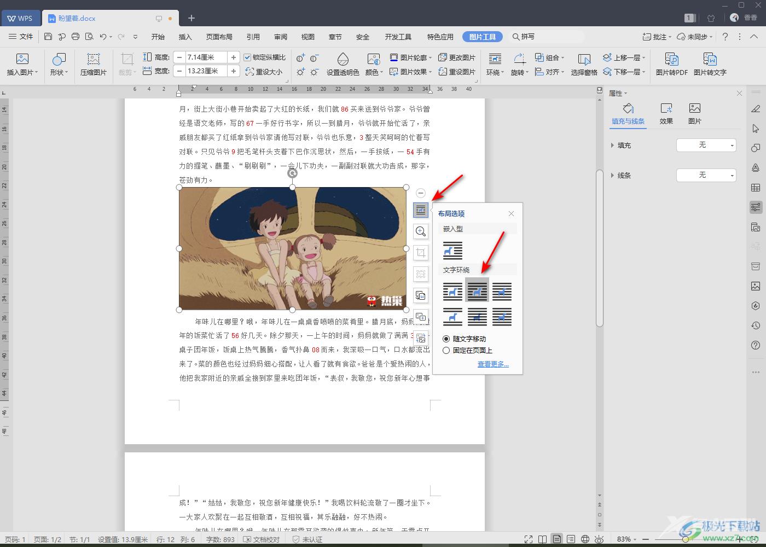Increase height with the plus stepper
Screen dimensions: 766x547
pyautogui.click(x=234, y=57)
